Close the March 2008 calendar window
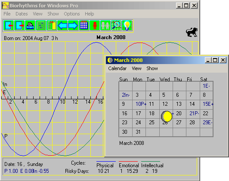Viewport: 229px width, 181px height. click(223, 60)
